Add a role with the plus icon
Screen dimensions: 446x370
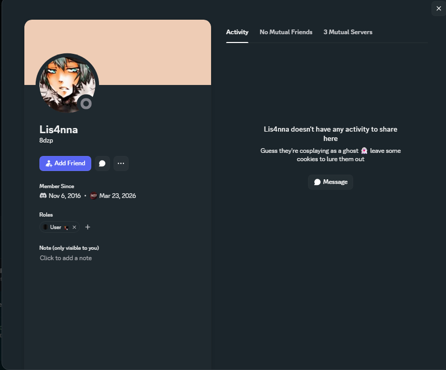pyautogui.click(x=88, y=227)
